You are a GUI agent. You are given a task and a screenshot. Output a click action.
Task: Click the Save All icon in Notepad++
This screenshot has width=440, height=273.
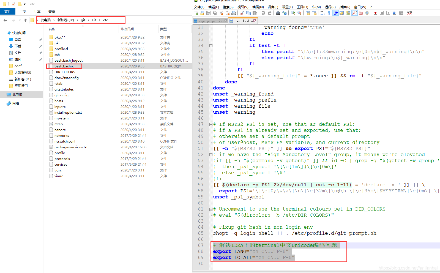pos(215,13)
